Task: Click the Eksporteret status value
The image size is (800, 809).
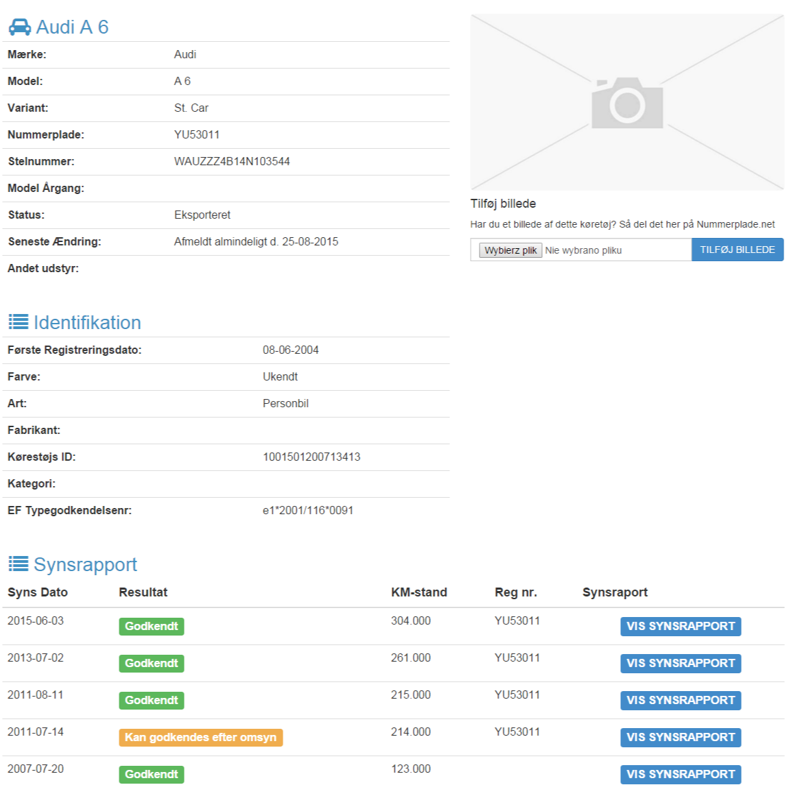Action: (x=202, y=215)
